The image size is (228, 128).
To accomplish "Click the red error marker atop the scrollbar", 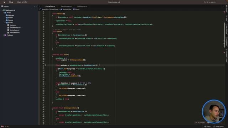I will [x=224, y=12].
